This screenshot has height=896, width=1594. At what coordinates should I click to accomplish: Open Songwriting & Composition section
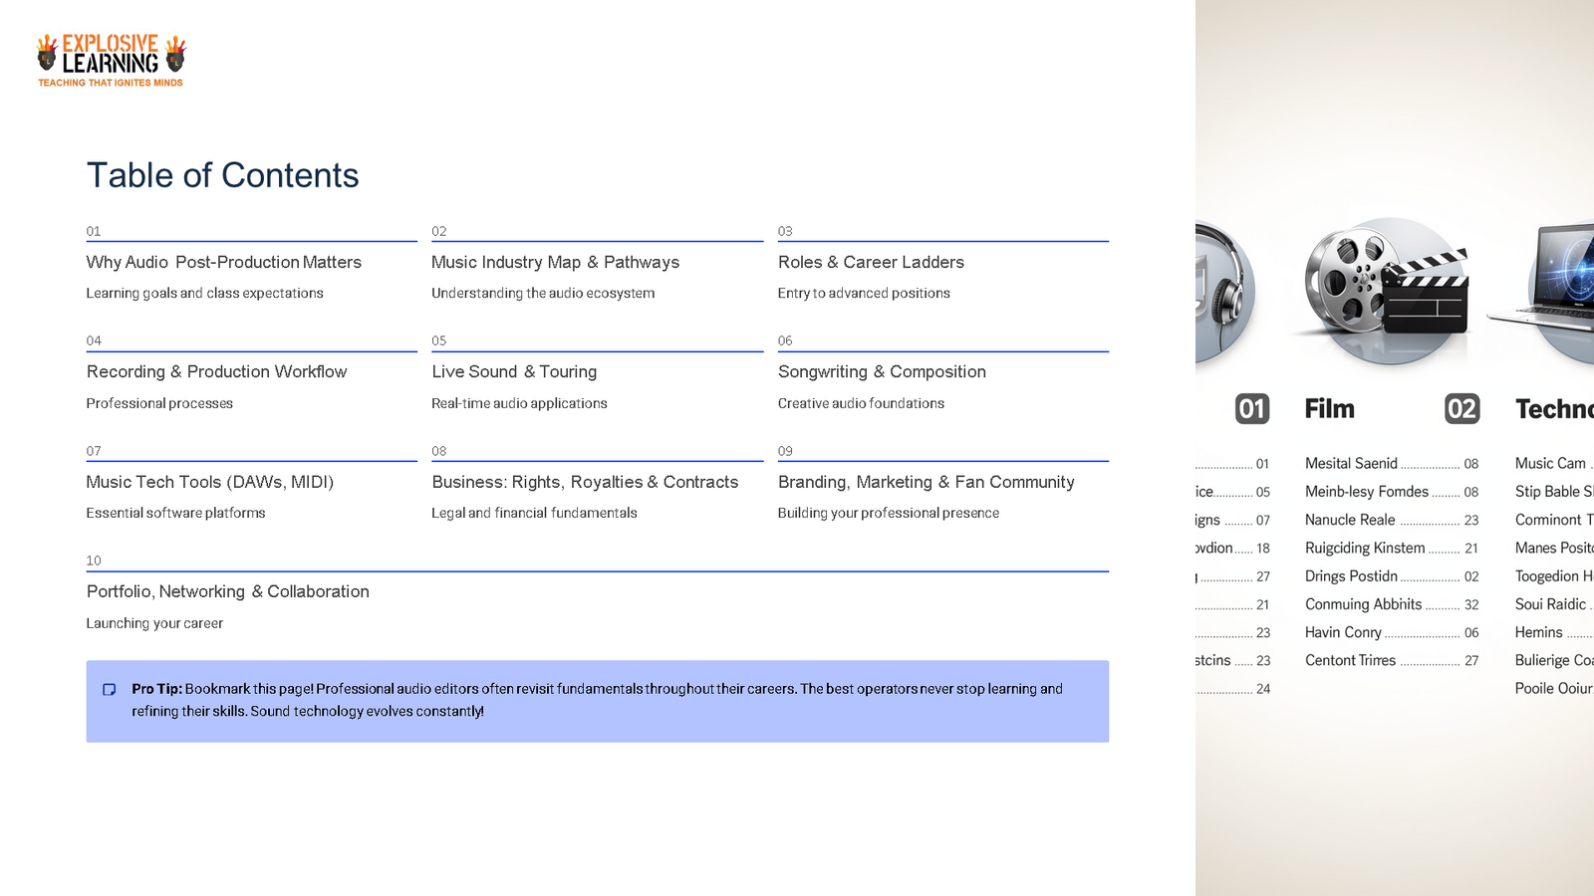[x=882, y=371]
